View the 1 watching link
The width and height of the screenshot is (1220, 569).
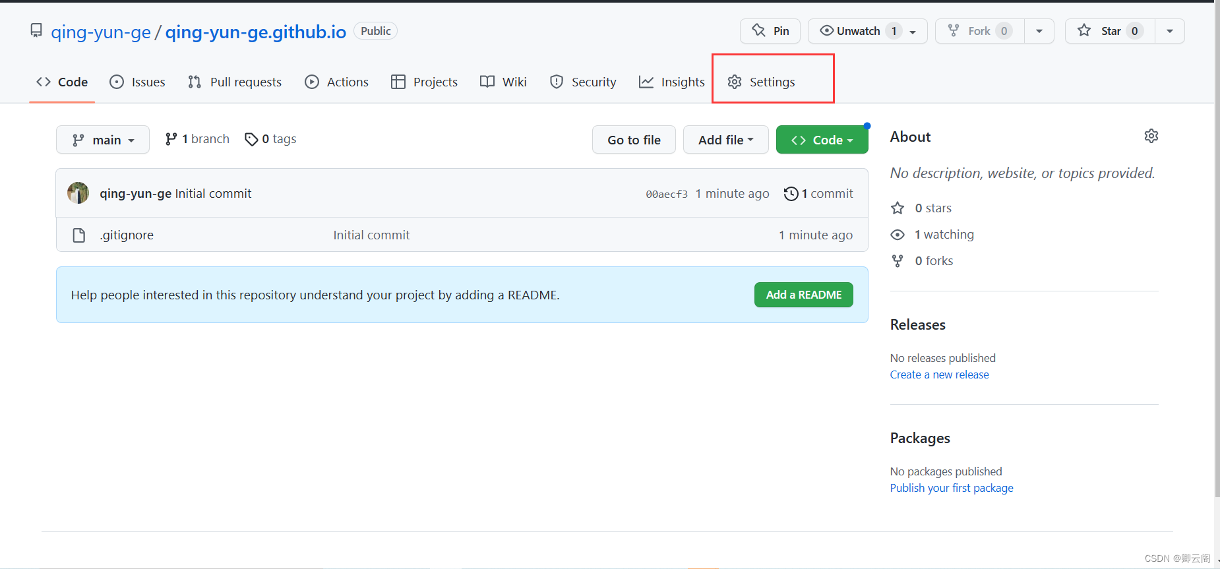pos(932,235)
